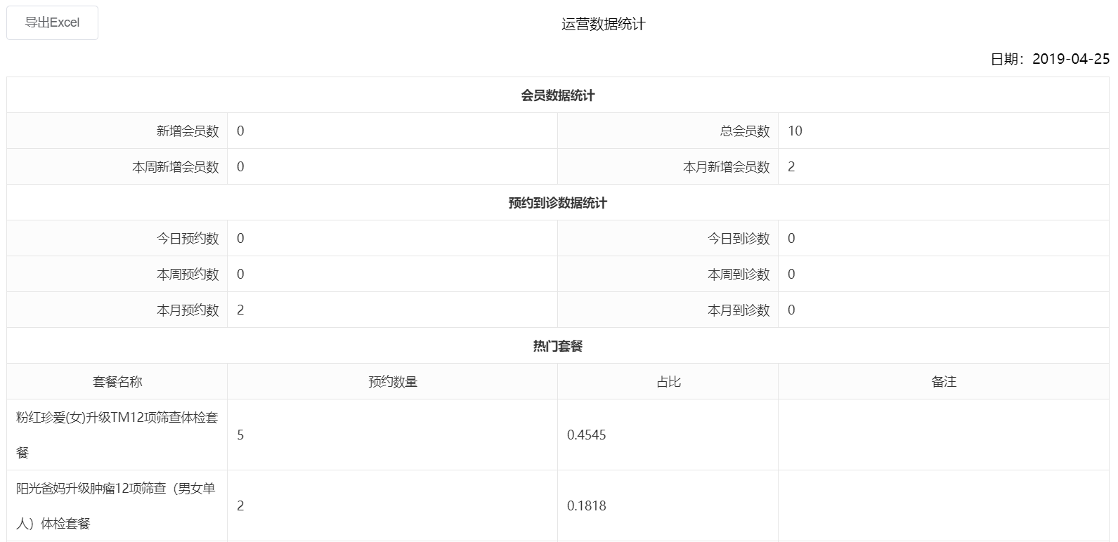This screenshot has height=542, width=1118.
Task: Click the 总会员数 value 10
Action: click(x=795, y=131)
